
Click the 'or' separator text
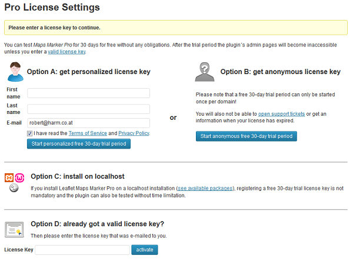173,117
